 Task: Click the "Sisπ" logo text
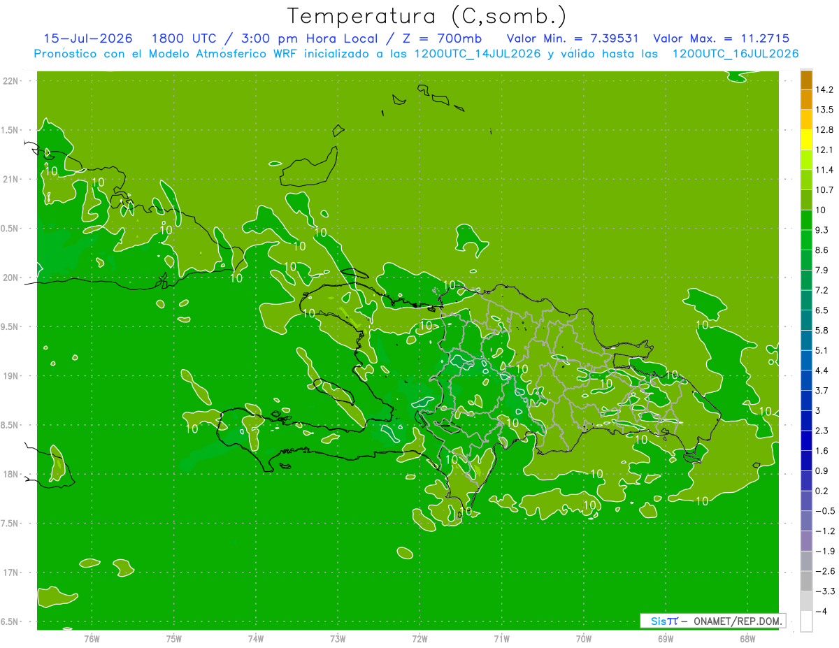click(x=664, y=621)
